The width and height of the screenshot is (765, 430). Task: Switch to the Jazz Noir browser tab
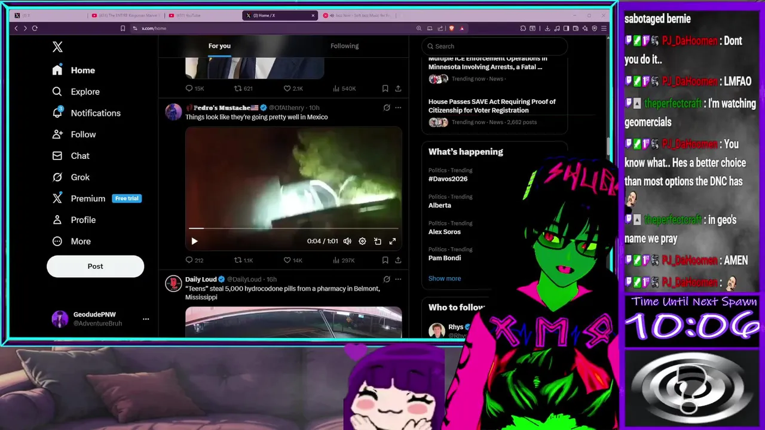click(x=356, y=16)
